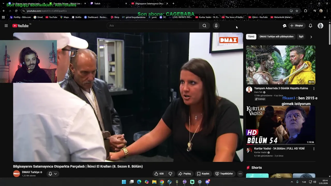Open the volume control in system tray

[x=314, y=182]
